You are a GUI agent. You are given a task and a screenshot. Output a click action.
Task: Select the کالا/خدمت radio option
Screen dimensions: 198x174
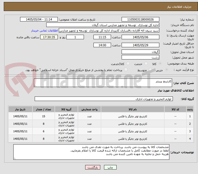[x=128, y=63]
